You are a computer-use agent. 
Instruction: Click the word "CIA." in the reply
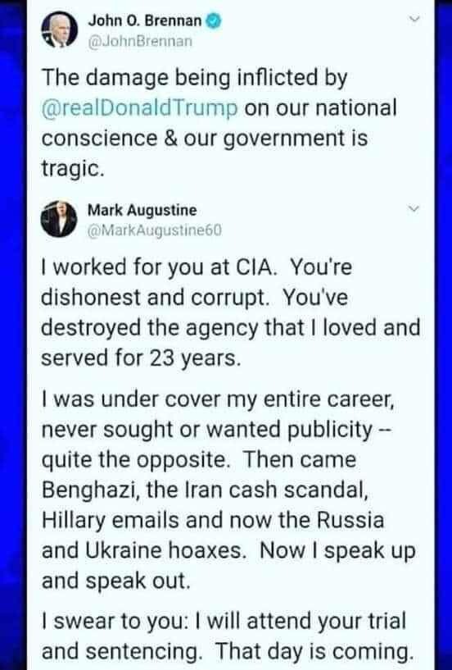coord(256,267)
